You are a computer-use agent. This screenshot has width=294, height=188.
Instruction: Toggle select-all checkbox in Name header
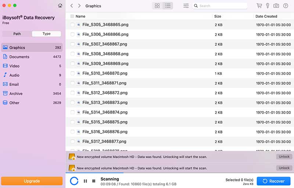pyautogui.click(x=72, y=17)
